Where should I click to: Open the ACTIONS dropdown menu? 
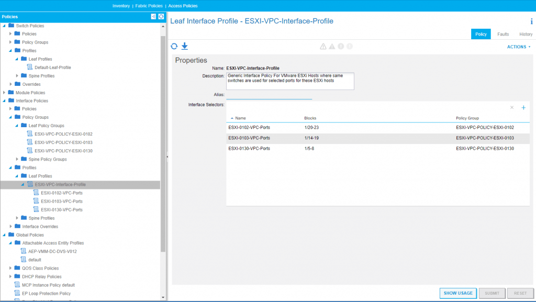[x=518, y=47]
